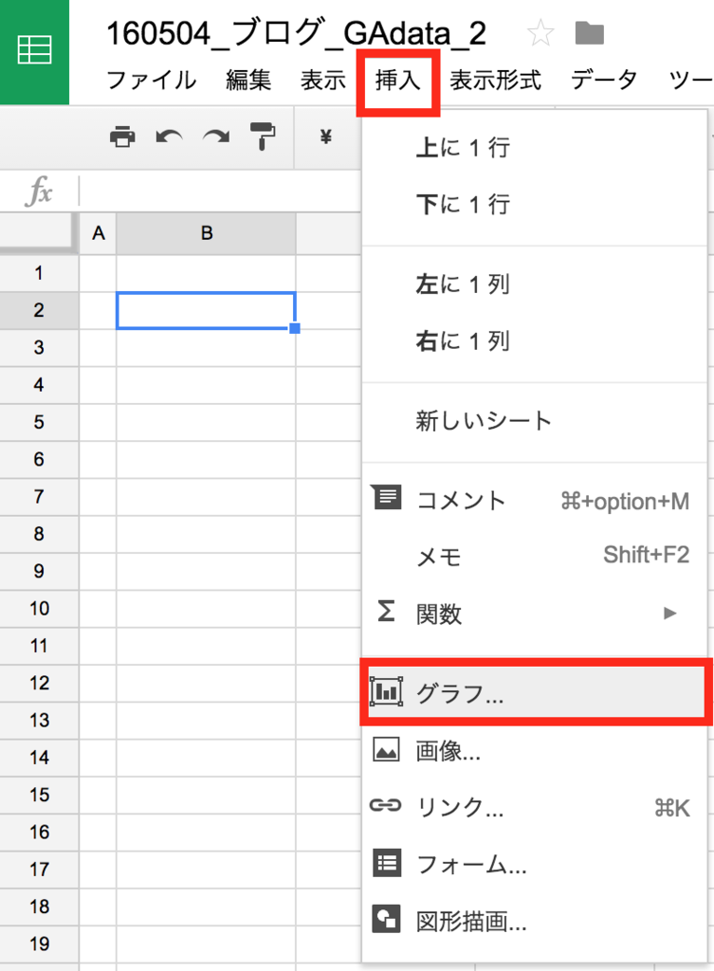Choose 上に 1 行 from menu
The width and height of the screenshot is (714, 971).
click(x=534, y=147)
